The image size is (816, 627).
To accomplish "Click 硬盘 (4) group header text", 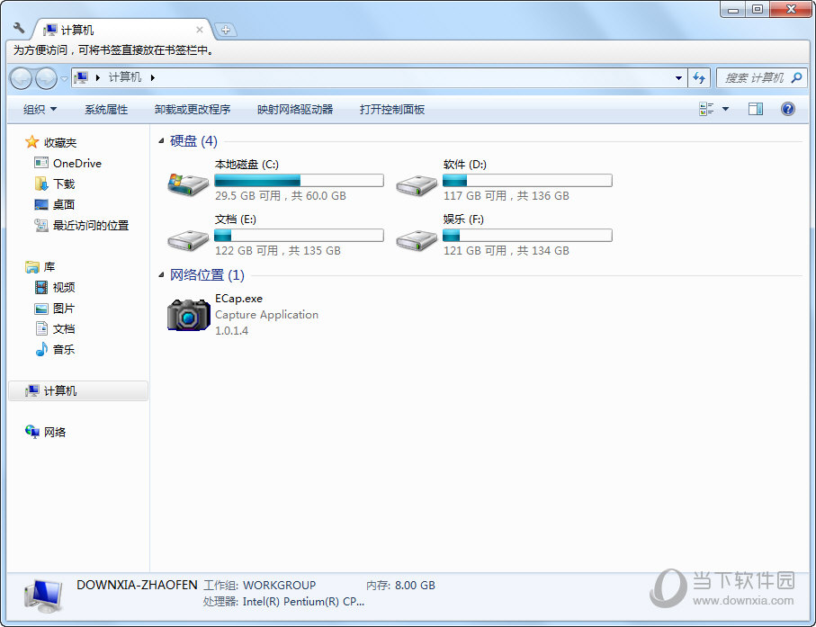I will point(193,141).
